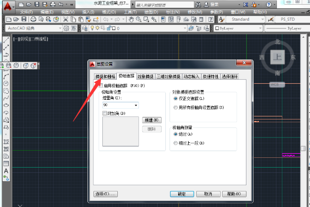Click the Text Style icon beside Standard

click(x=222, y=19)
